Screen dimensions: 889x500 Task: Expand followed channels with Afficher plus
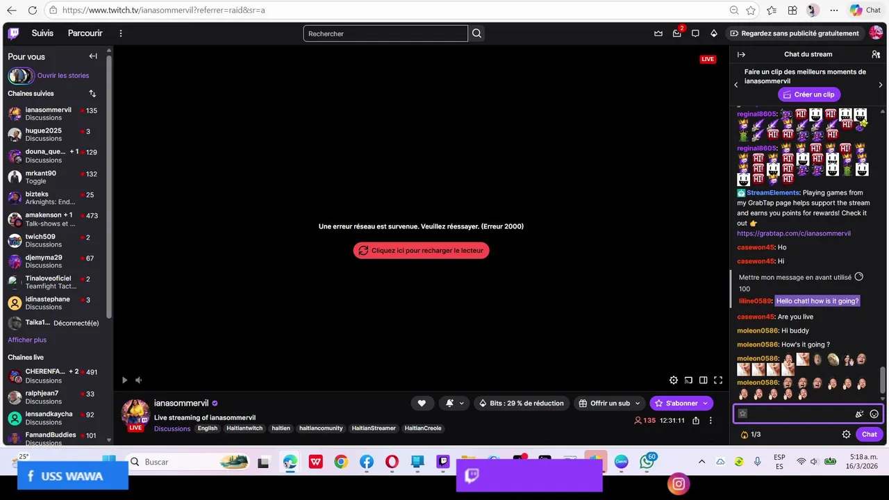(x=27, y=340)
